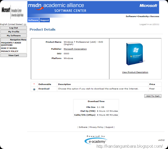Screen dimensions: 168x149
Task: Open My Software page
Action: click(x=13, y=35)
